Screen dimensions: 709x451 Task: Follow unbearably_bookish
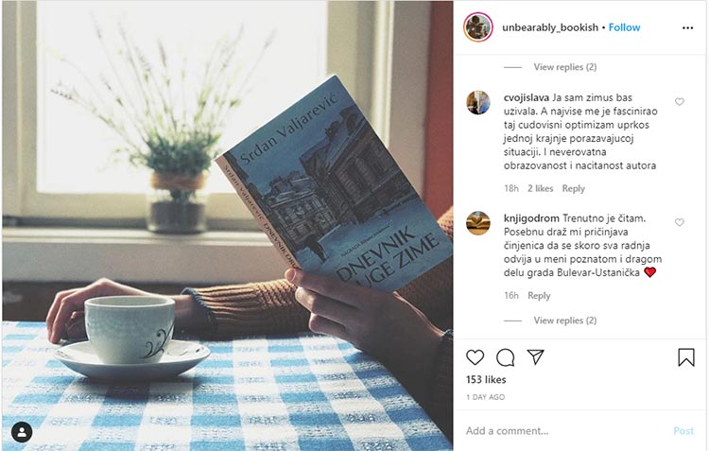click(x=625, y=27)
